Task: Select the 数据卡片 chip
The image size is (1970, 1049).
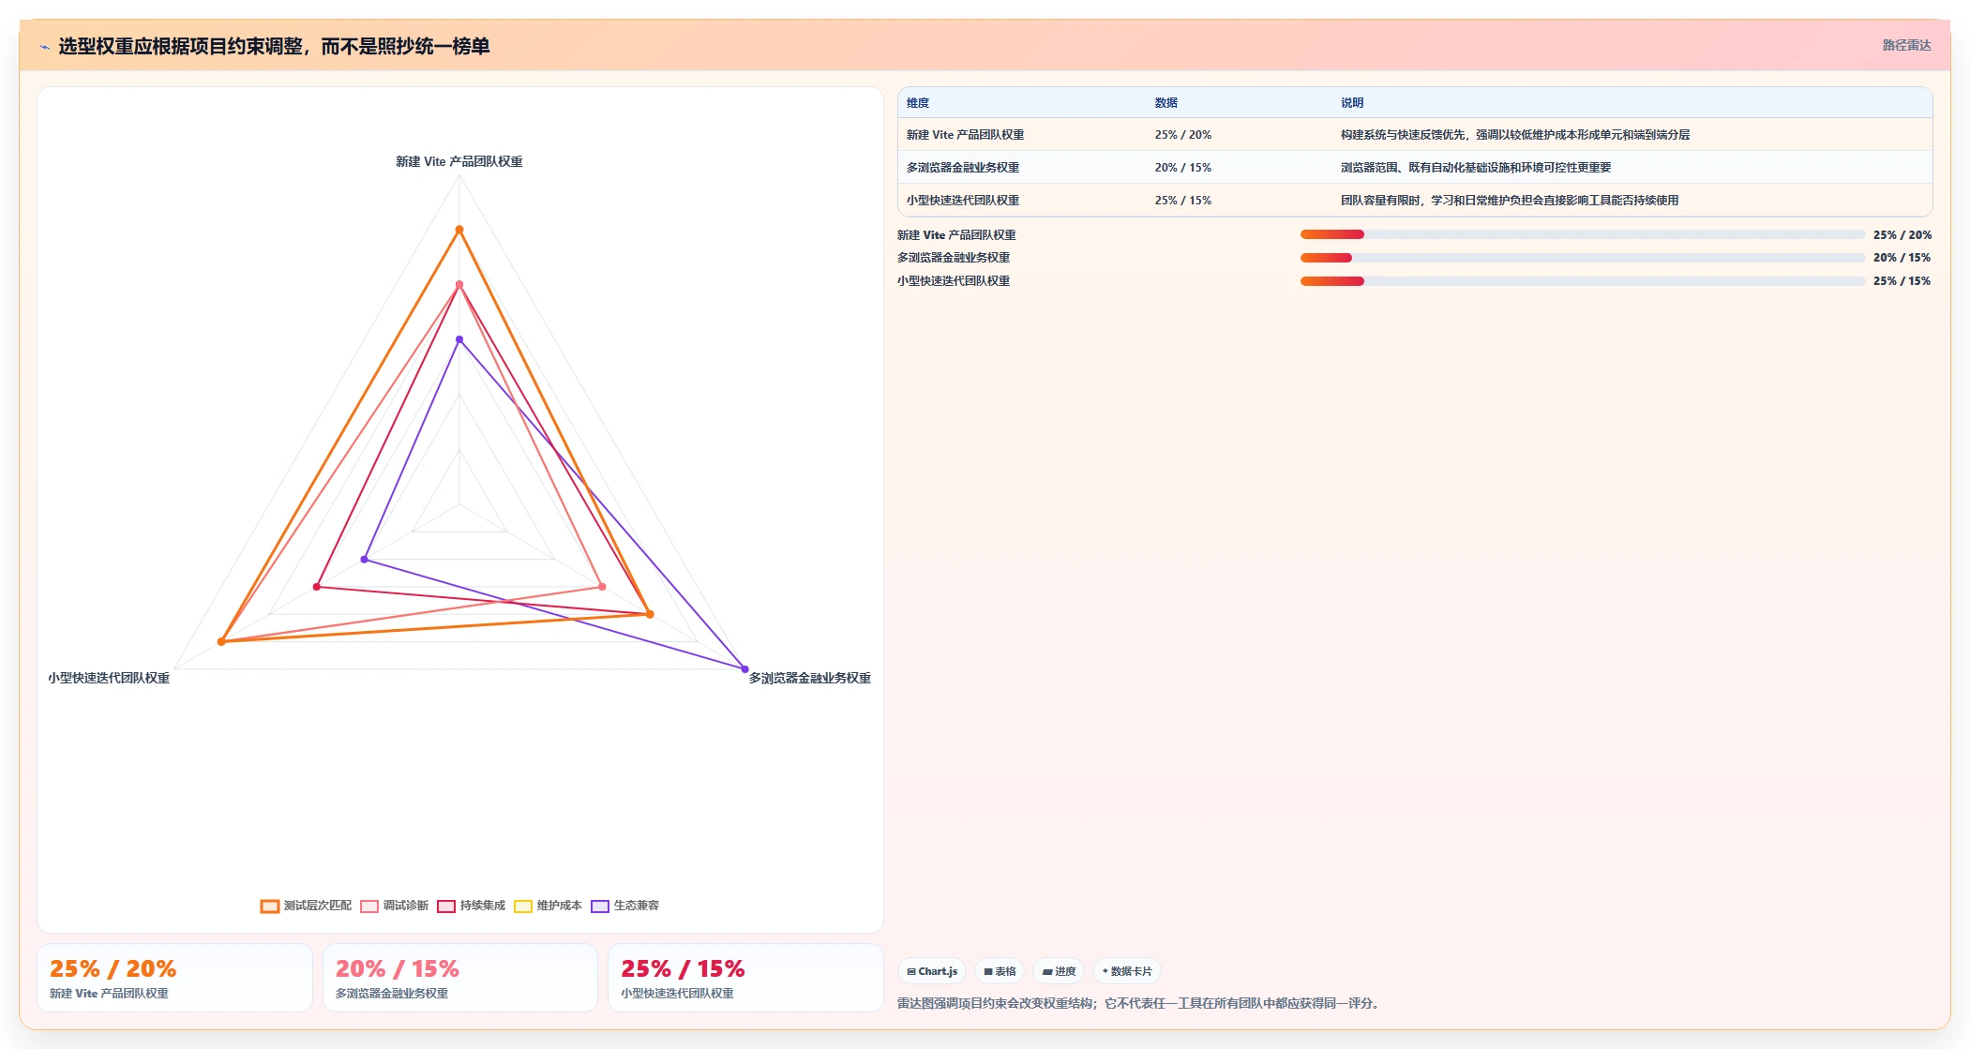Action: click(x=1127, y=971)
